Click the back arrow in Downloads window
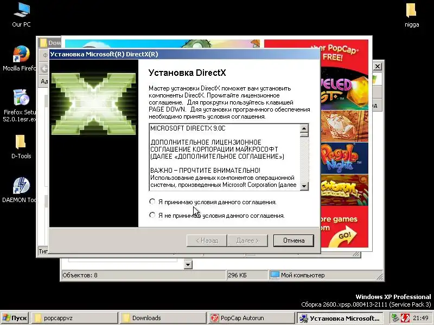Screen dimensions: 434x325 point(44,69)
